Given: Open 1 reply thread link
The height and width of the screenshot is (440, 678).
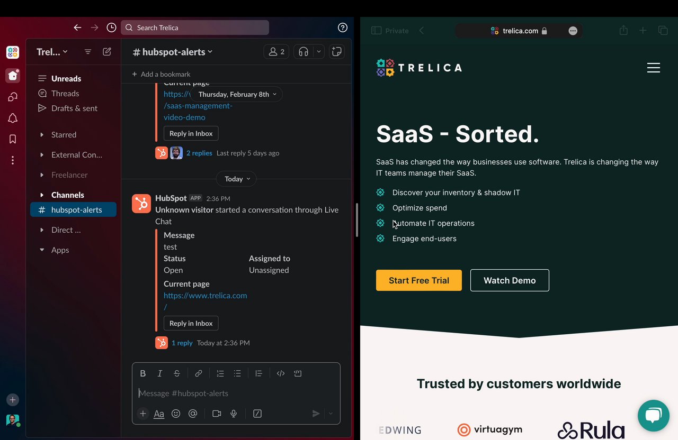Looking at the screenshot, I should (182, 343).
